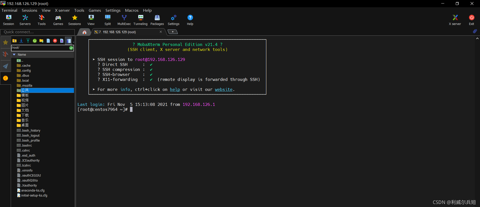Click the 'help' link in the banner

click(x=175, y=89)
